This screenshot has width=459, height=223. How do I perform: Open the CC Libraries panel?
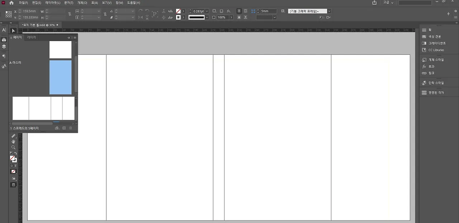tap(433, 50)
